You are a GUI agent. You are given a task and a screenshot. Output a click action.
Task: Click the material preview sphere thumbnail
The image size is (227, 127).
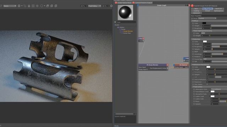tap(125, 13)
